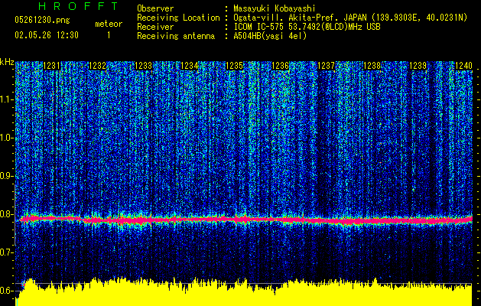Viewport: 481px width, 306px height.
Task: Click the Ogata-vill. Akita-Pref. JAPAN location text
Action: point(350,18)
